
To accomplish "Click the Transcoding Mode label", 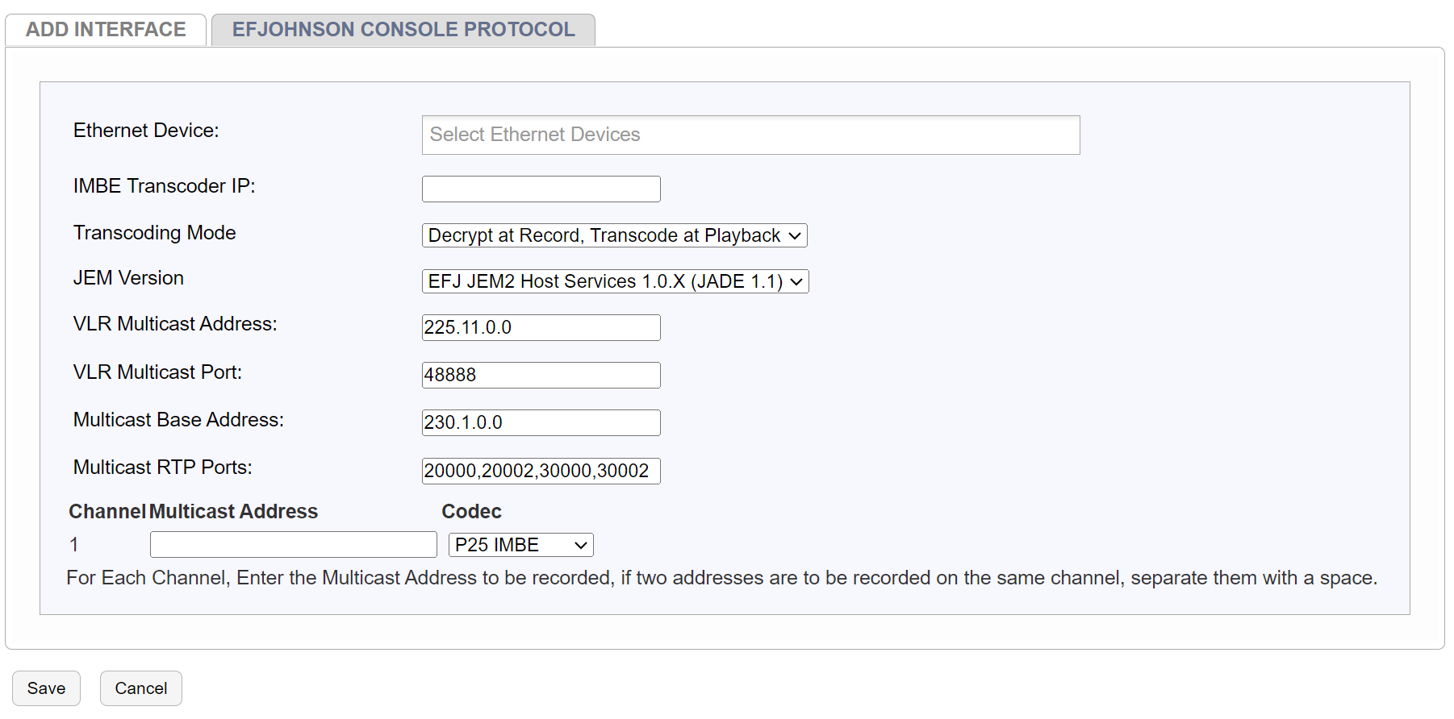I will coord(154,233).
